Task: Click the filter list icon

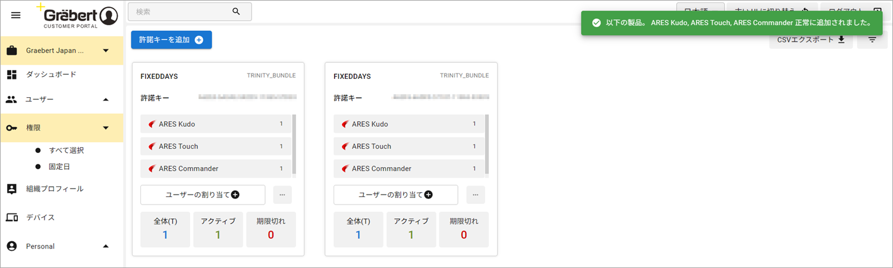Action: coord(872,40)
